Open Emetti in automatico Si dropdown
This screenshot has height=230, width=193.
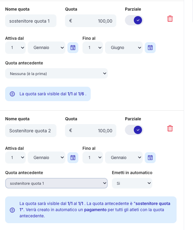[x=132, y=183]
